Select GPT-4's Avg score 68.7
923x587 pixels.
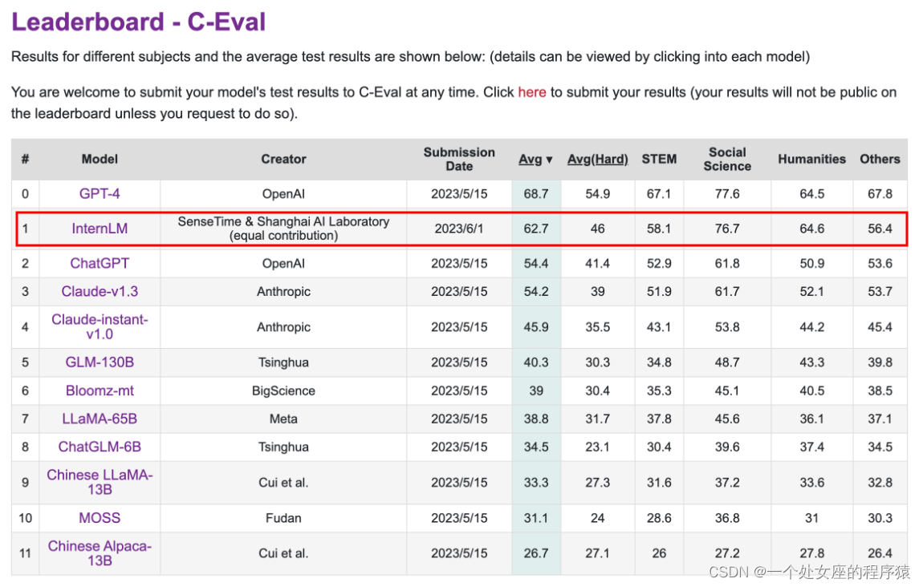click(x=535, y=193)
